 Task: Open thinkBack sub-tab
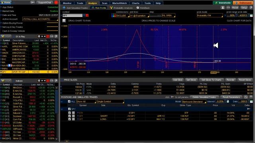pos(143,8)
